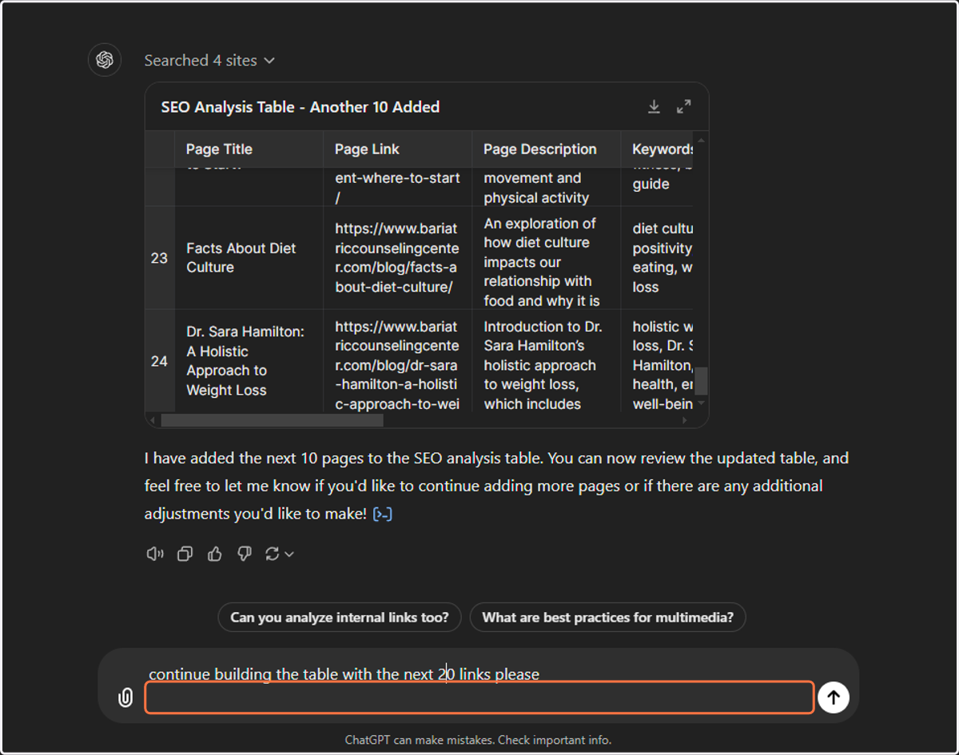Open the model switch dropdown arrow
The image size is (959, 755).
[x=289, y=554]
